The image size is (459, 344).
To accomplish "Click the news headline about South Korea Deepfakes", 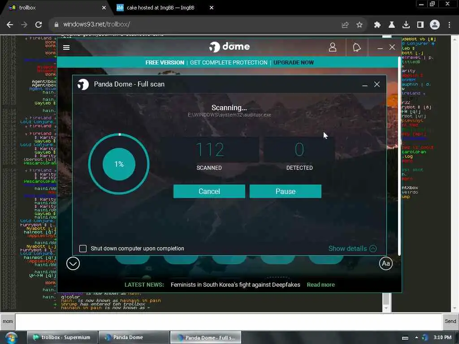I will pyautogui.click(x=235, y=284).
